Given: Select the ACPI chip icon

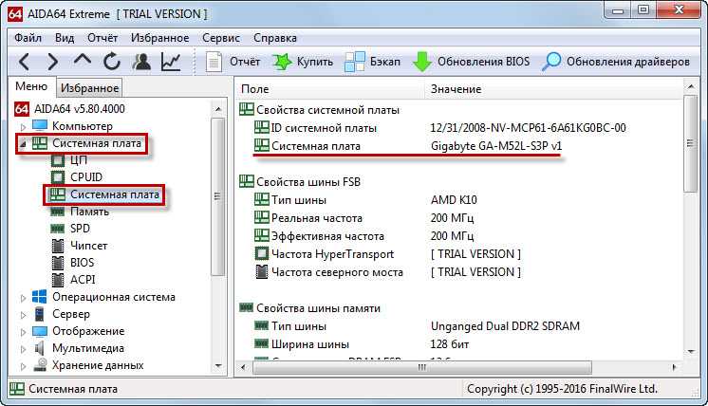Looking at the screenshot, I should pyautogui.click(x=58, y=280).
